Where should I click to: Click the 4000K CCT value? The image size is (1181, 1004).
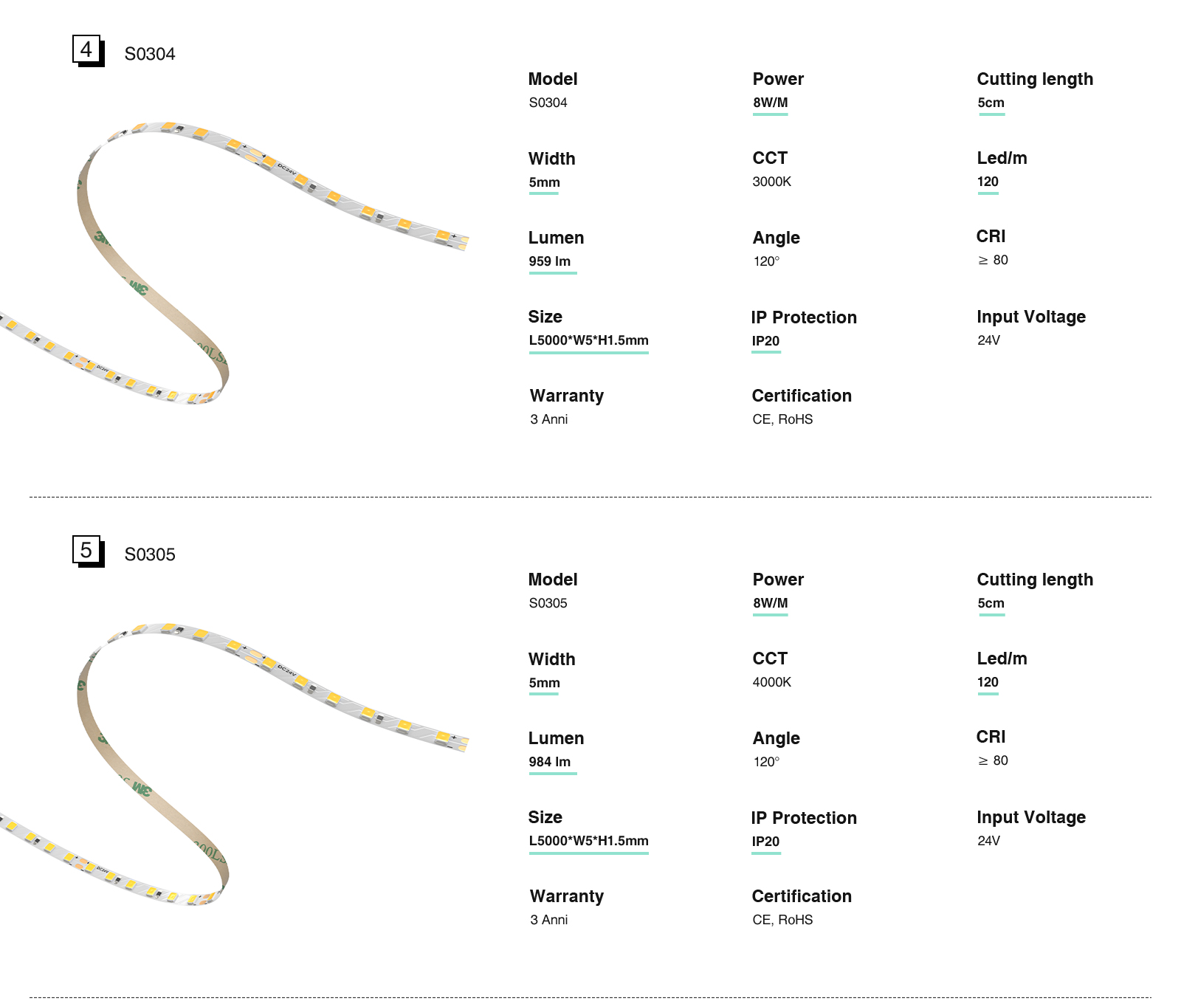tap(771, 682)
